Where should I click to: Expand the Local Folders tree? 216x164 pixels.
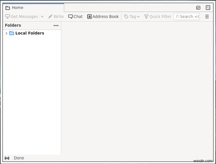[6, 33]
